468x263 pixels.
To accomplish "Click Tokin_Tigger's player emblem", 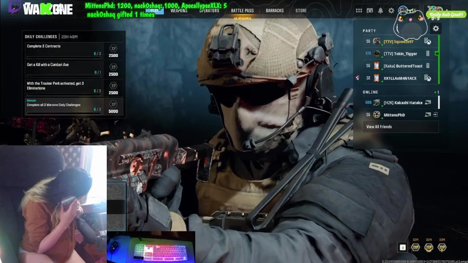I will coord(377,53).
